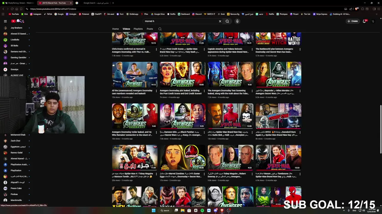The image size is (382, 214).
Task: Click the Create button
Action: (352, 21)
